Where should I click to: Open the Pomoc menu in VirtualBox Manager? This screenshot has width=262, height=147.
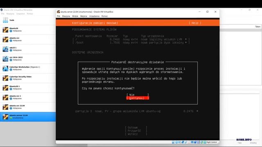click(x=30, y=13)
